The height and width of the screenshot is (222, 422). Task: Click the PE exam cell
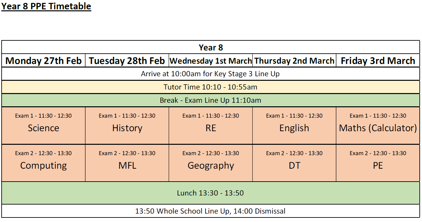click(x=378, y=163)
